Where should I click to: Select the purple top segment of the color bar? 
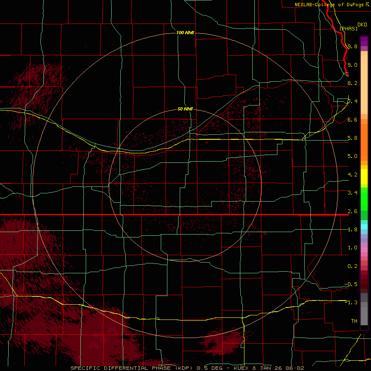tap(364, 41)
